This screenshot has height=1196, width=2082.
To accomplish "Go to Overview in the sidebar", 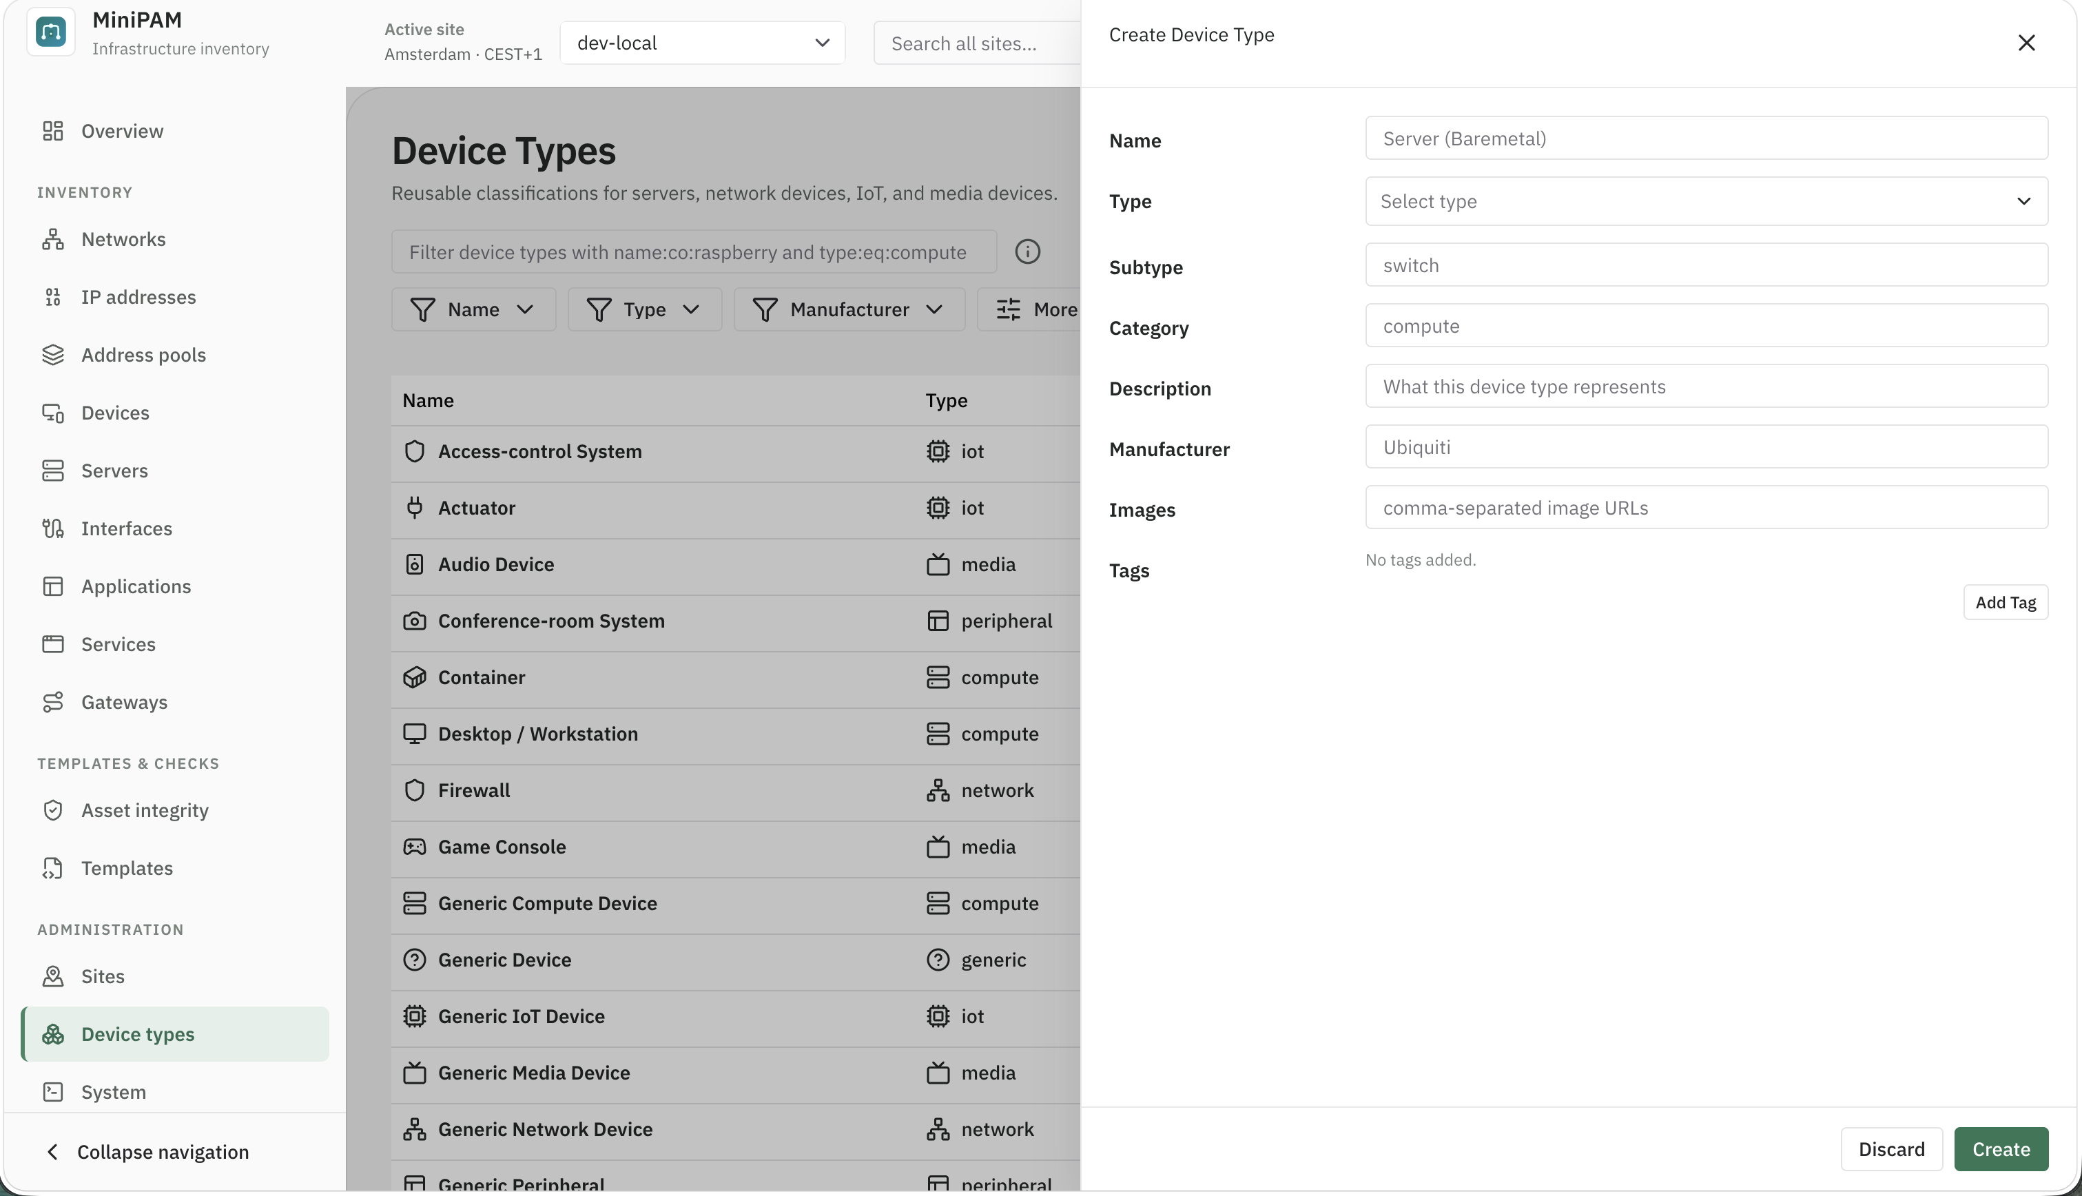I will pos(174,132).
